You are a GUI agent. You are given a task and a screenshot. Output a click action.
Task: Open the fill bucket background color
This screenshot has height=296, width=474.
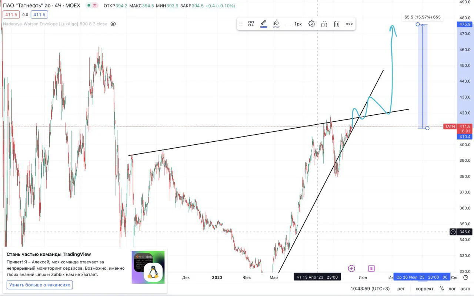(276, 24)
